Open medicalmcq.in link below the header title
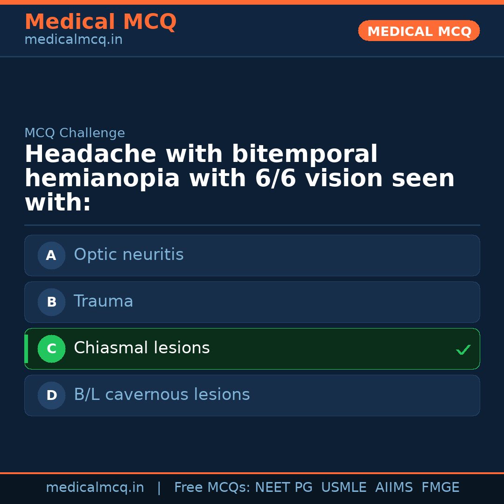This screenshot has height=504, width=504. [x=73, y=40]
